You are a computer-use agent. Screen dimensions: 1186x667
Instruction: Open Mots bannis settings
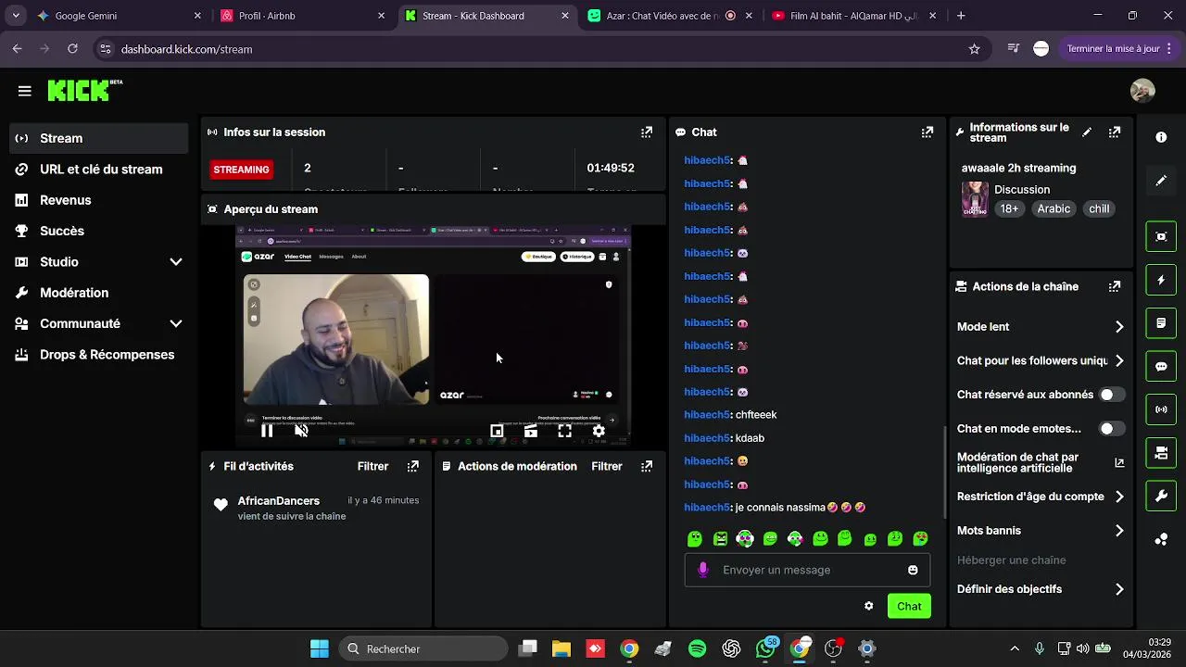(1041, 531)
